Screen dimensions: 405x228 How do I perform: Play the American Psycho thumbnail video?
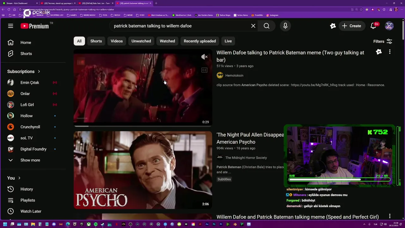(143, 170)
